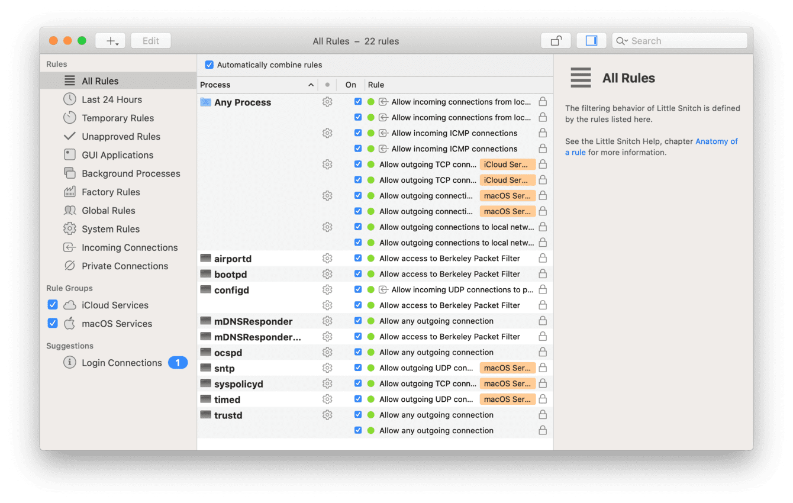Toggle the inspector sidebar panel button
This screenshot has height=503, width=793.
(591, 41)
